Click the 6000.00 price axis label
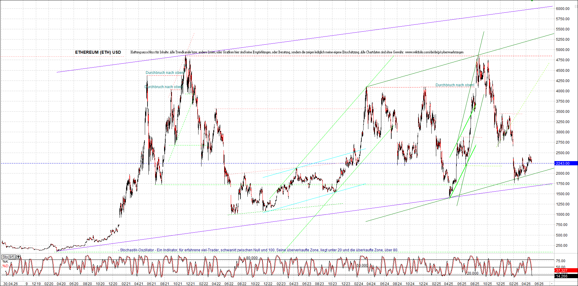The image size is (578, 286). pos(563,9)
